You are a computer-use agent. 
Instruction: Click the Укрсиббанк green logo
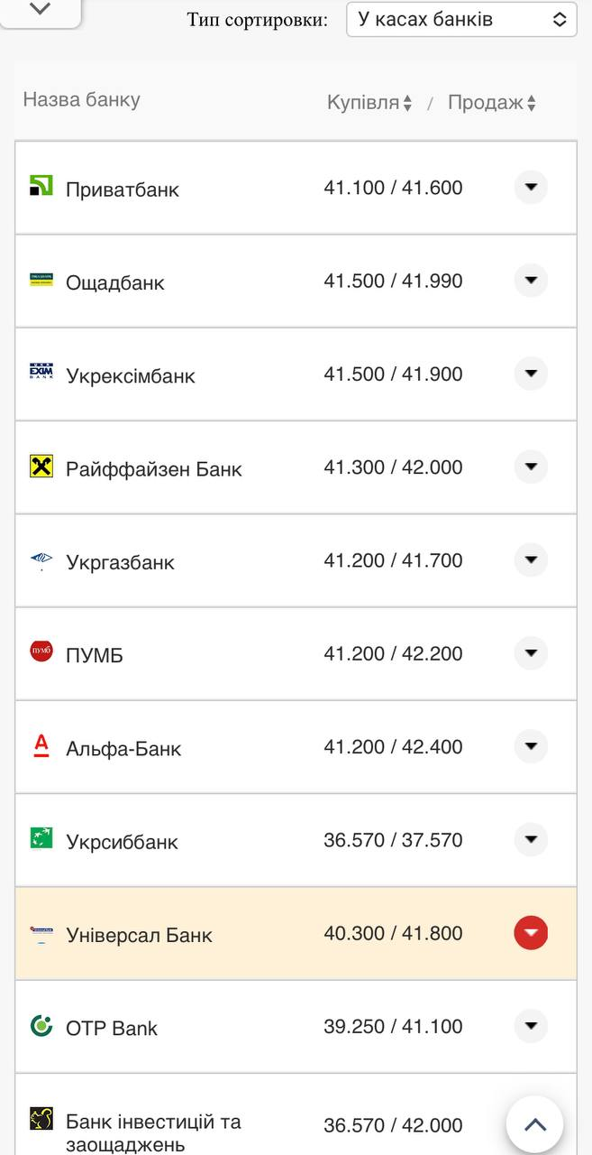click(41, 838)
